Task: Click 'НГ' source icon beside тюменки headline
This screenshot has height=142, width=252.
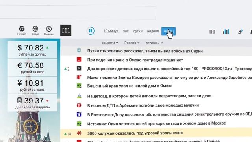Action: pyautogui.click(x=79, y=77)
